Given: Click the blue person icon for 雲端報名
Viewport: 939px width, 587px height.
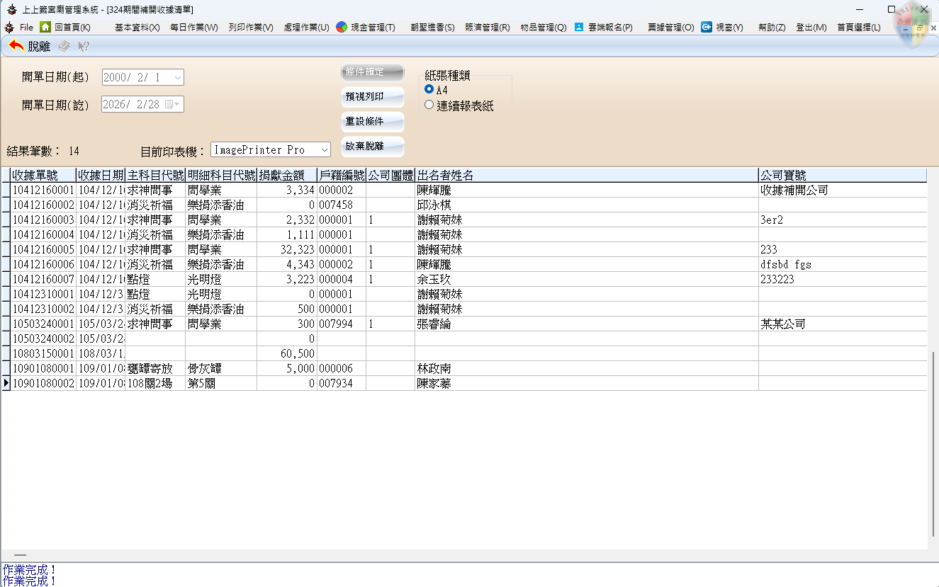Looking at the screenshot, I should [x=579, y=27].
